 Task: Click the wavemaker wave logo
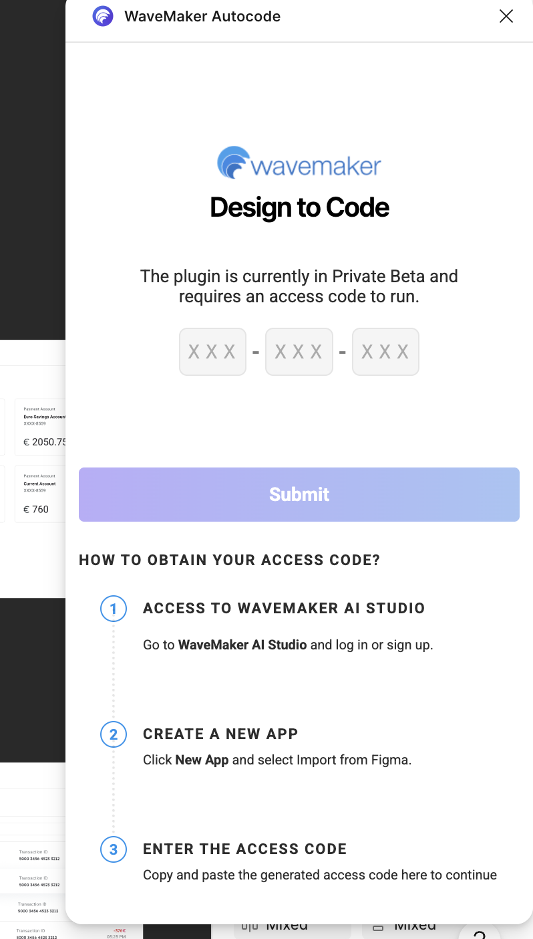point(234,163)
